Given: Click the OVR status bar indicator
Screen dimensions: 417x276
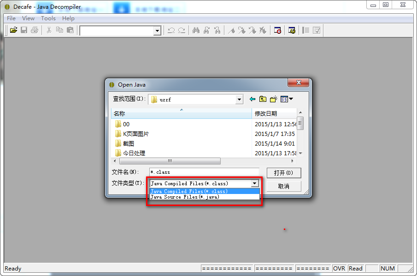Looking at the screenshot, I should [x=339, y=268].
